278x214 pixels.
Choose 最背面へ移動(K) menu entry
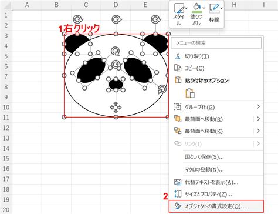click(x=216, y=131)
